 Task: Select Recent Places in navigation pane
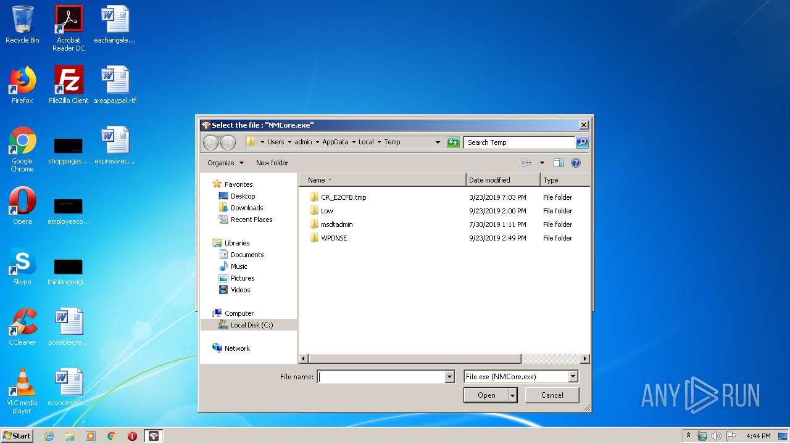click(x=246, y=220)
